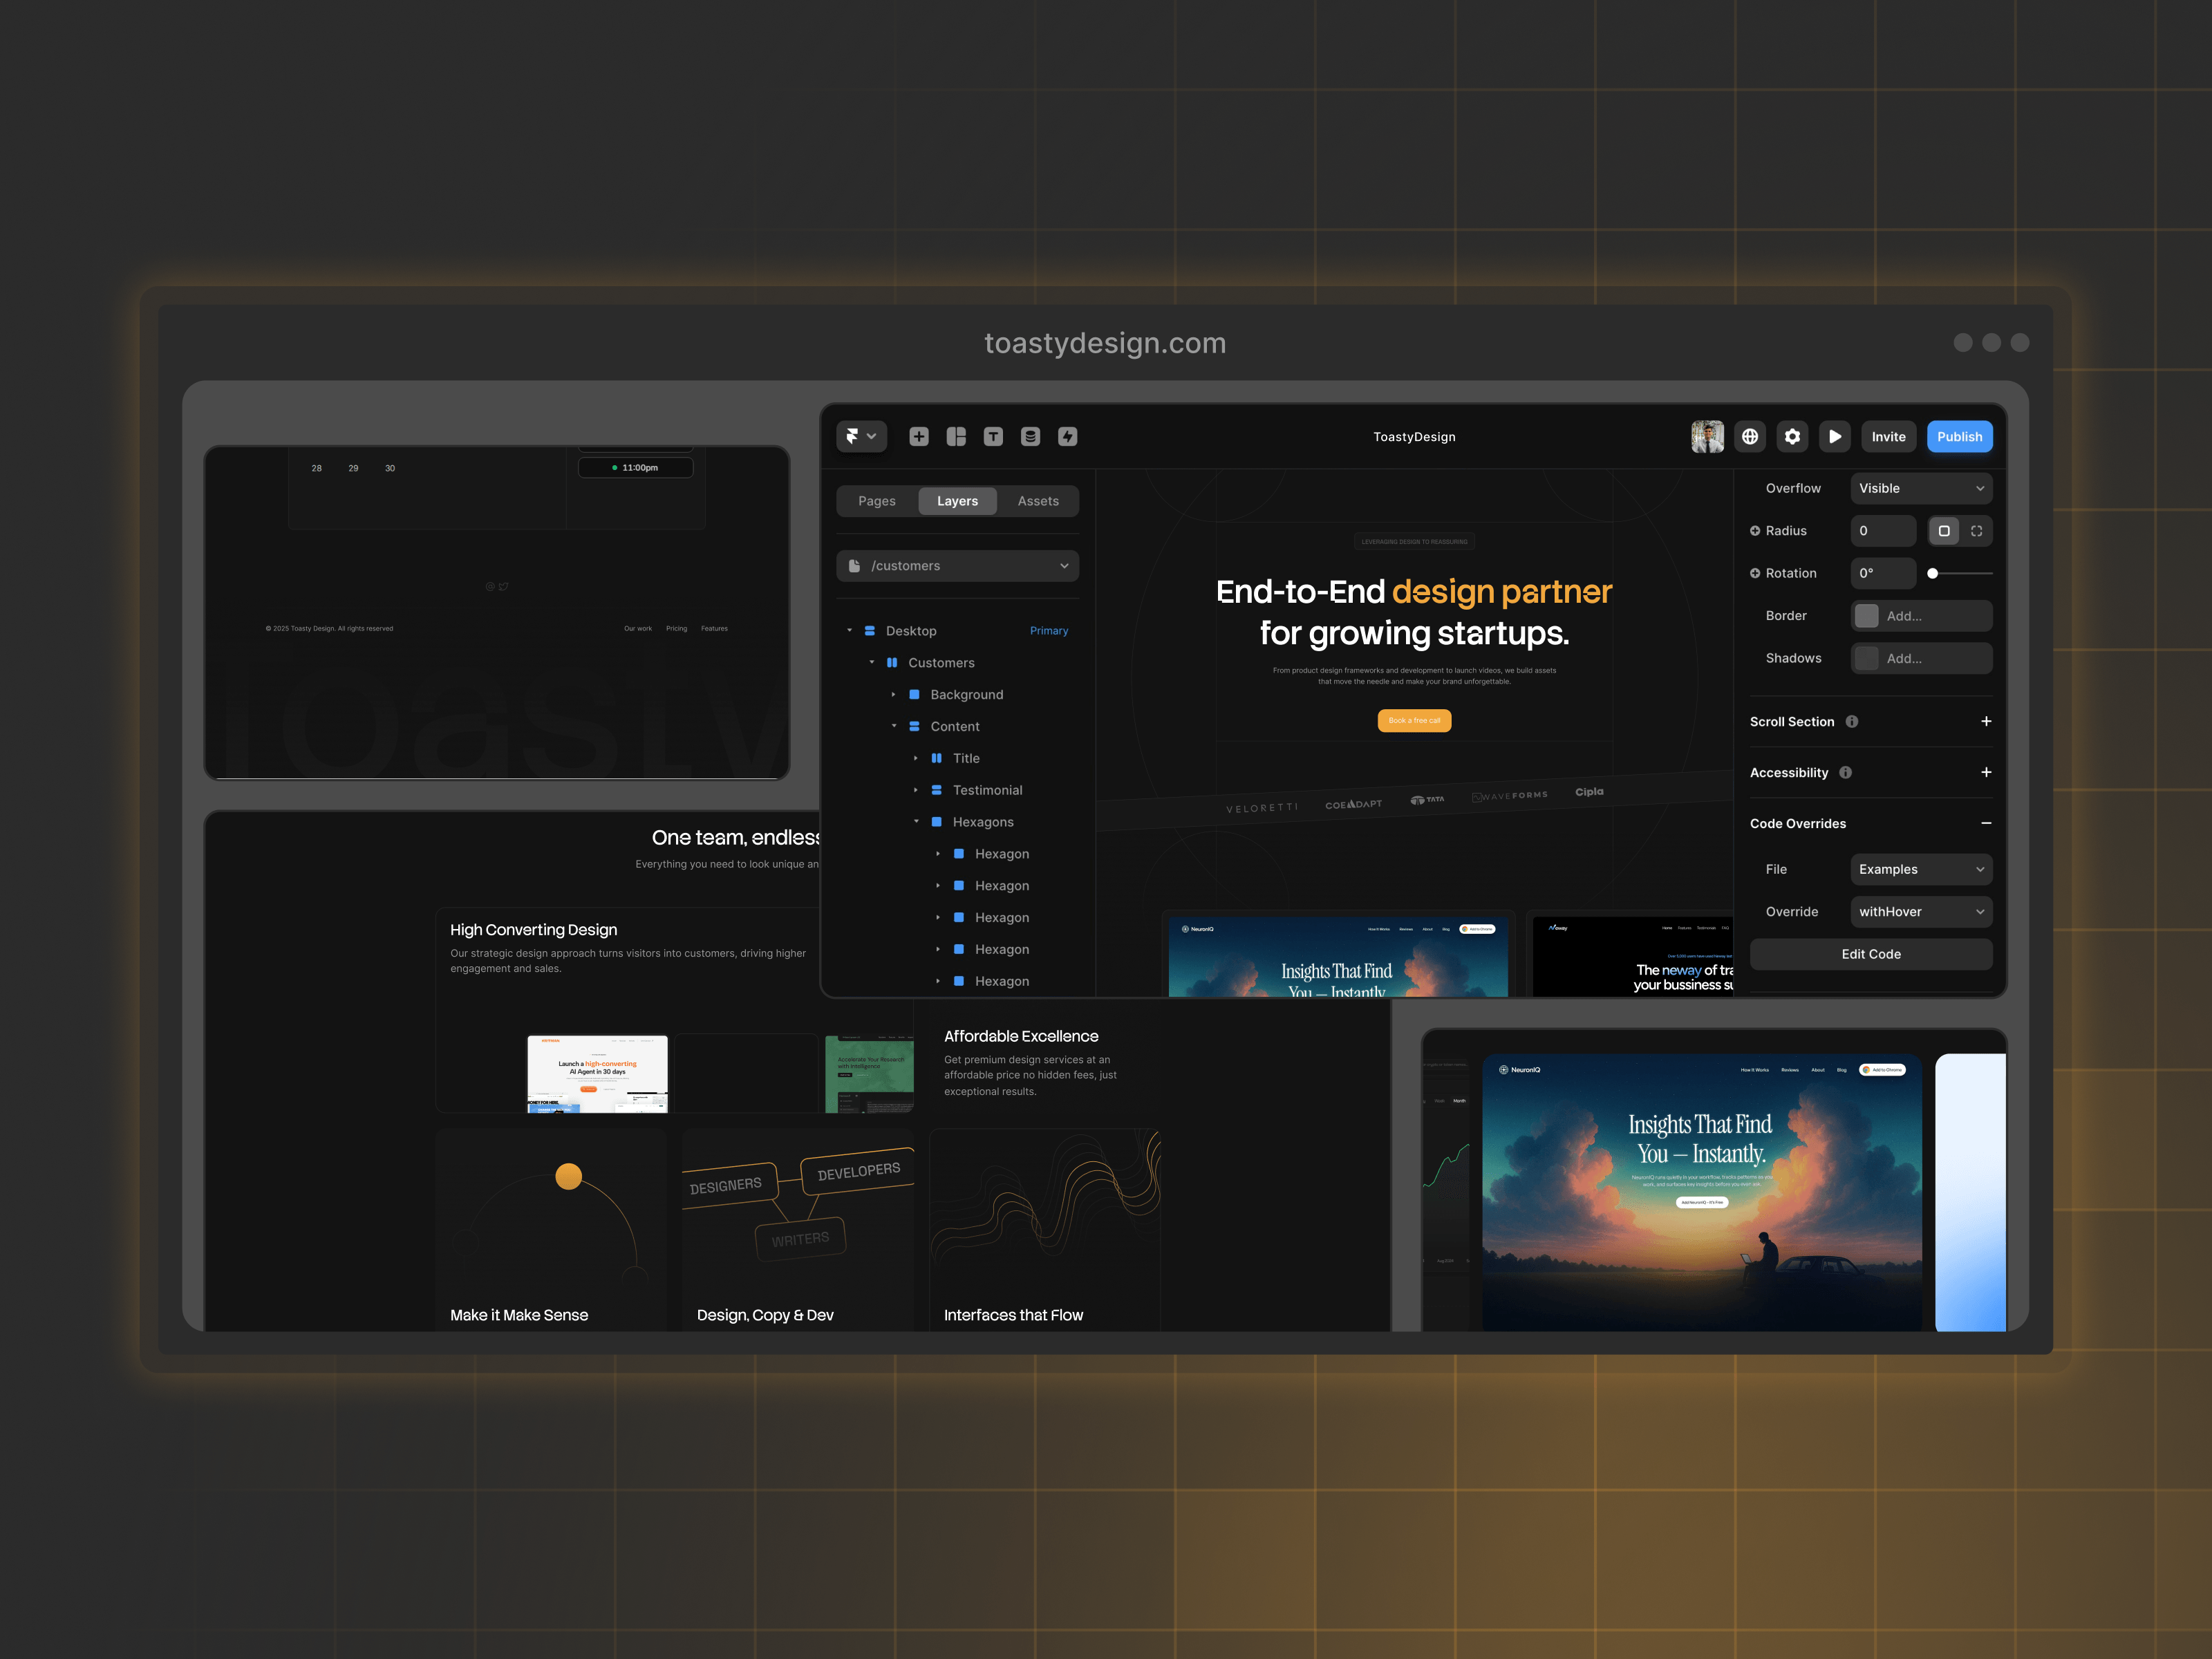Viewport: 2212px width, 1659px height.
Task: Collapse the Hexagons layer arrow
Action: pyautogui.click(x=915, y=822)
